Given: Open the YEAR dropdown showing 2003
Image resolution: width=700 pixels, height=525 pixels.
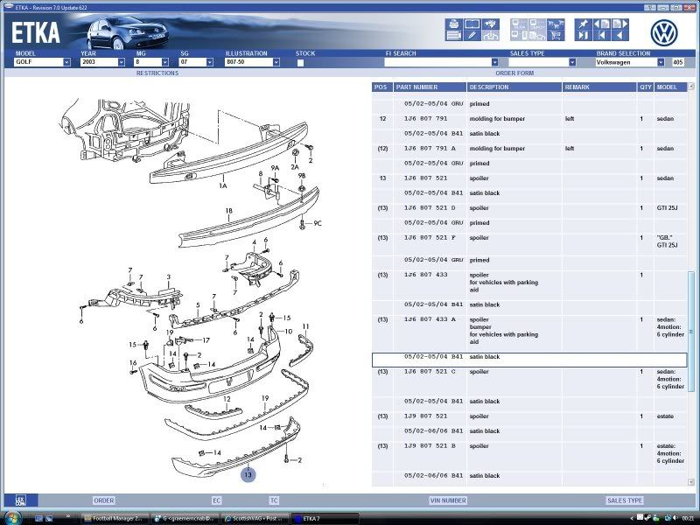Looking at the screenshot, I should pos(121,62).
